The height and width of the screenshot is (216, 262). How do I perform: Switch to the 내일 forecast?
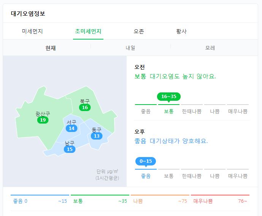click(130, 48)
